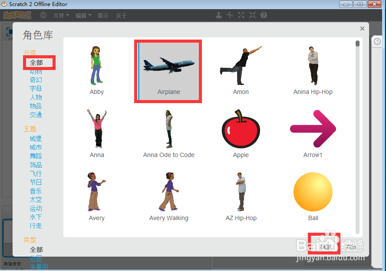Filter by 城堡 theme
The width and height of the screenshot is (386, 271).
click(36, 139)
